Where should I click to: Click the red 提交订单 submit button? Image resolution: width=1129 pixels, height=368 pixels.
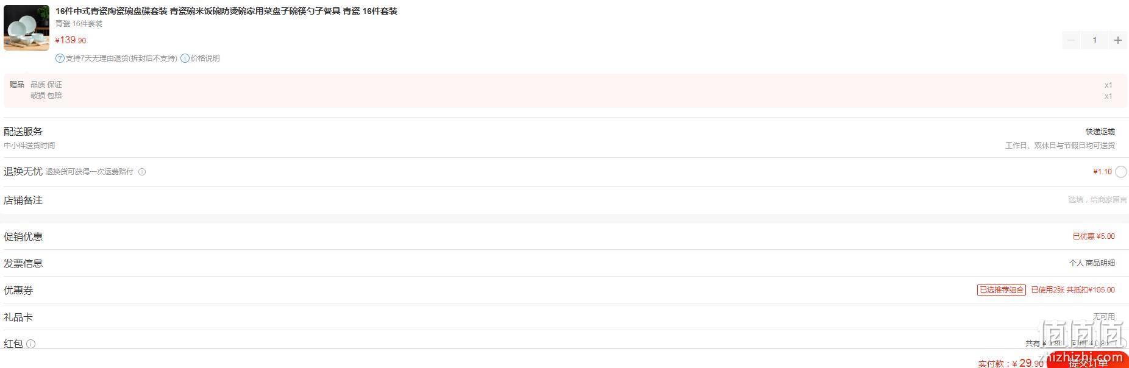1088,361
